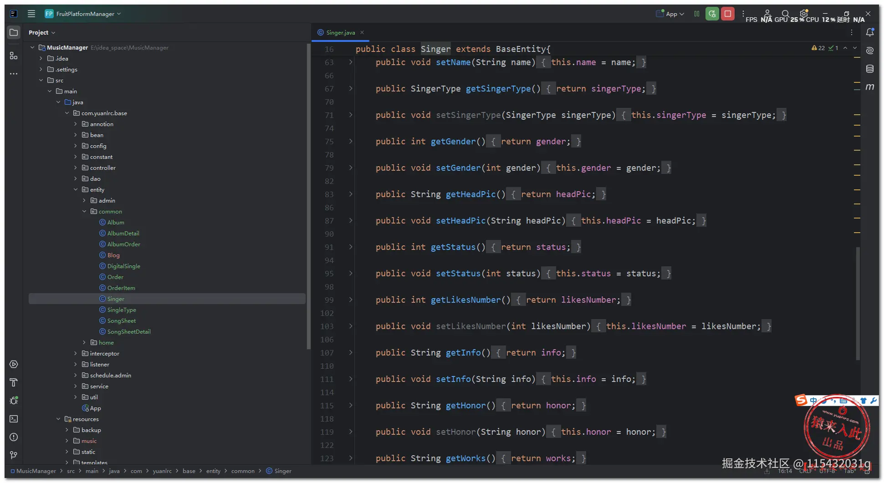Expand the admin package arrow
The width and height of the screenshot is (884, 483).
click(x=84, y=200)
